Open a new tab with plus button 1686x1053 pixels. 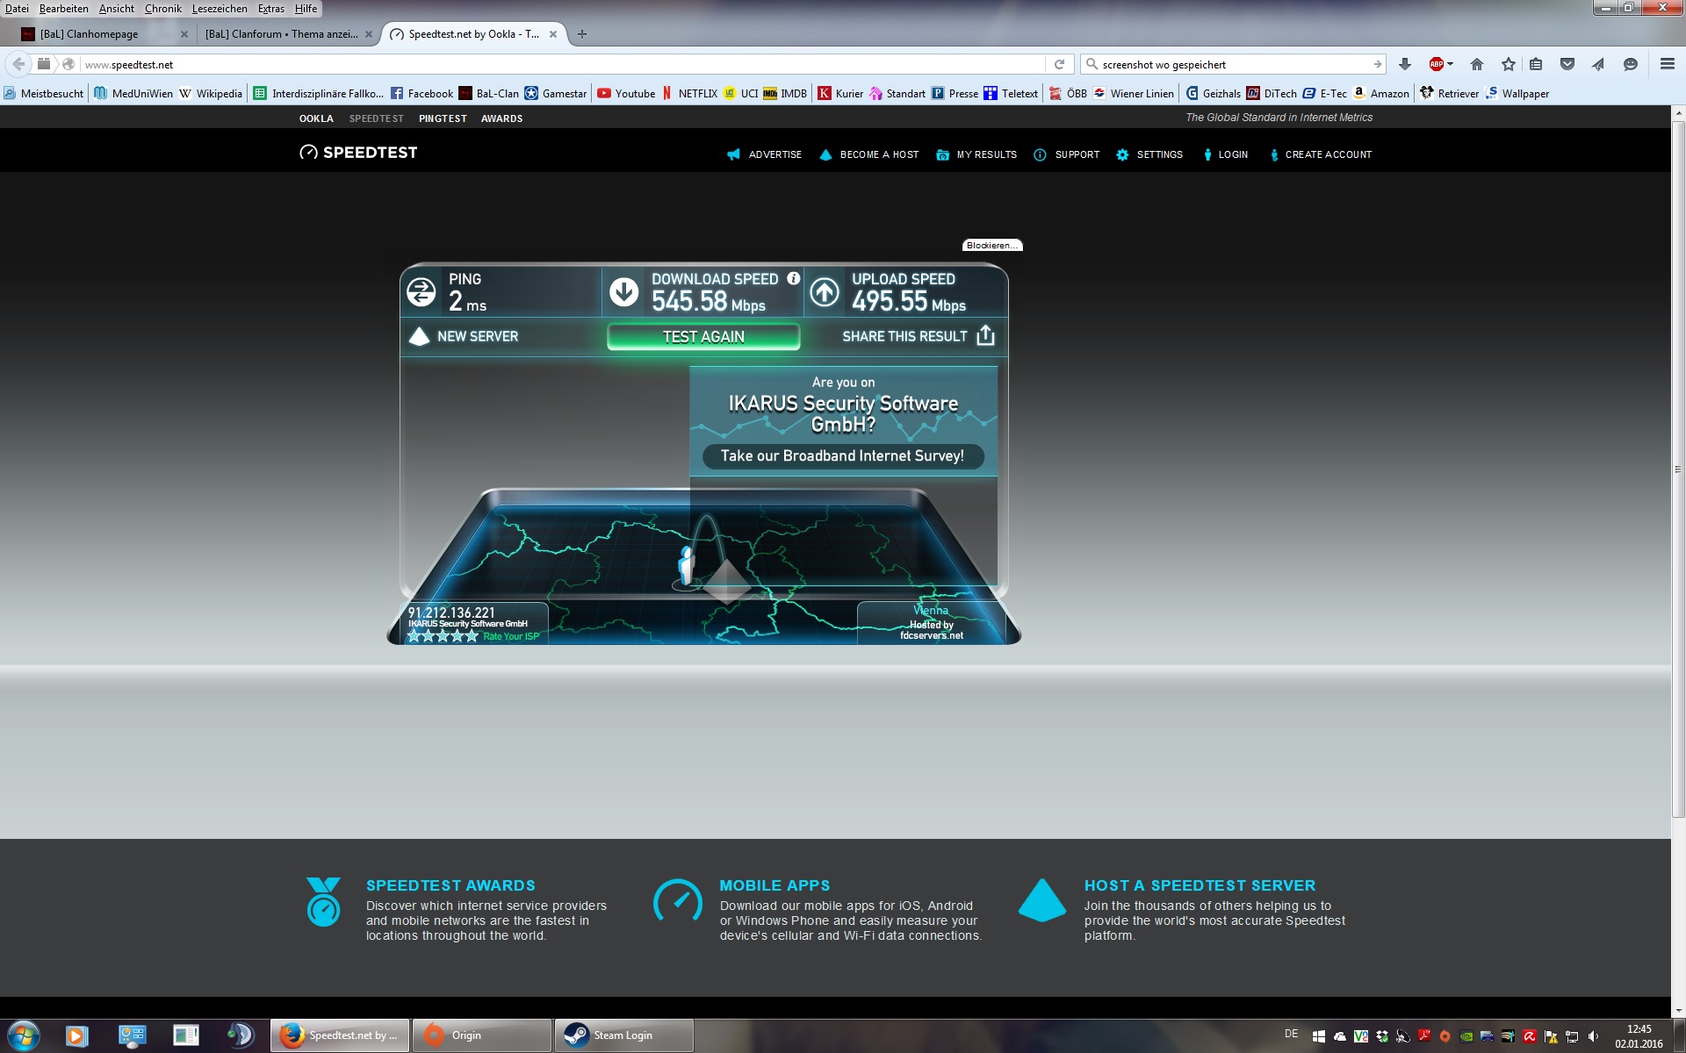point(581,34)
